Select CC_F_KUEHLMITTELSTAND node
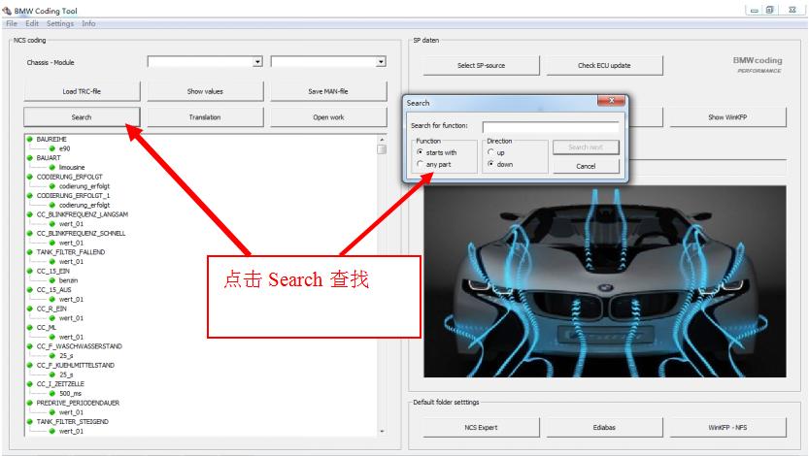 click(x=76, y=366)
